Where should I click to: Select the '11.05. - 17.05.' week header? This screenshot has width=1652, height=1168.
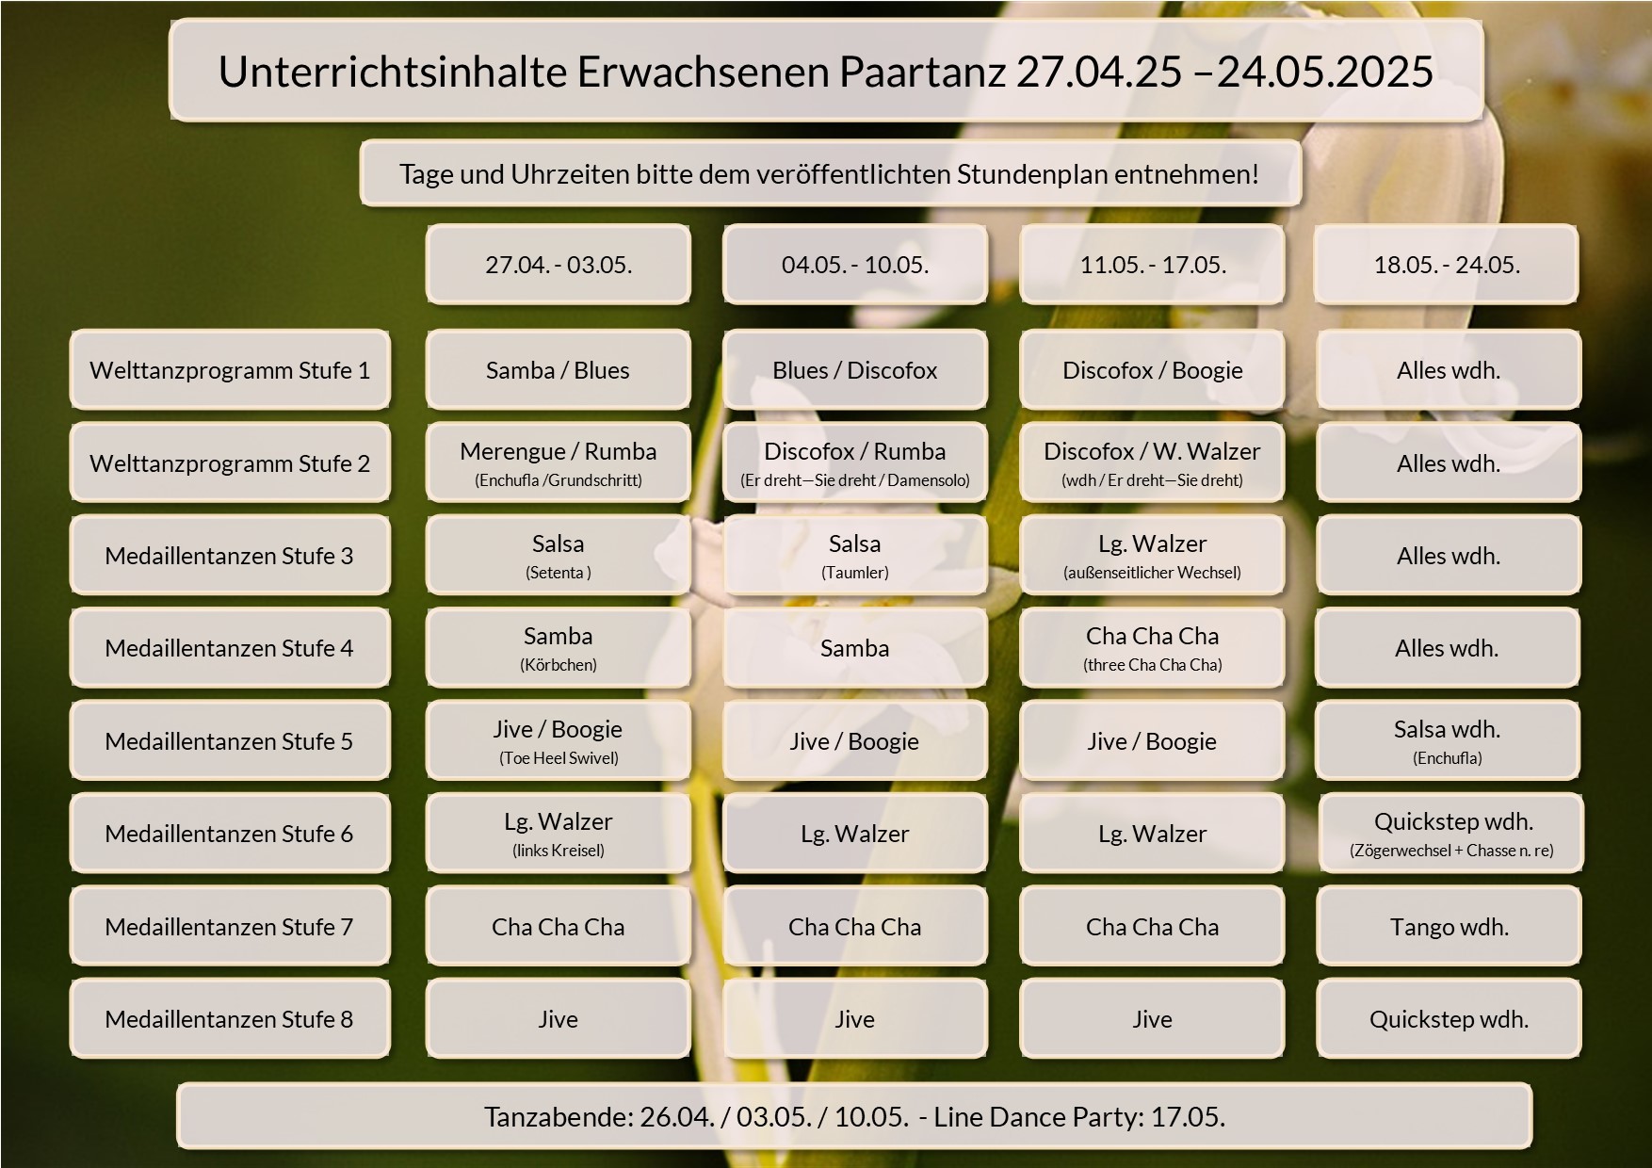[x=1152, y=264]
